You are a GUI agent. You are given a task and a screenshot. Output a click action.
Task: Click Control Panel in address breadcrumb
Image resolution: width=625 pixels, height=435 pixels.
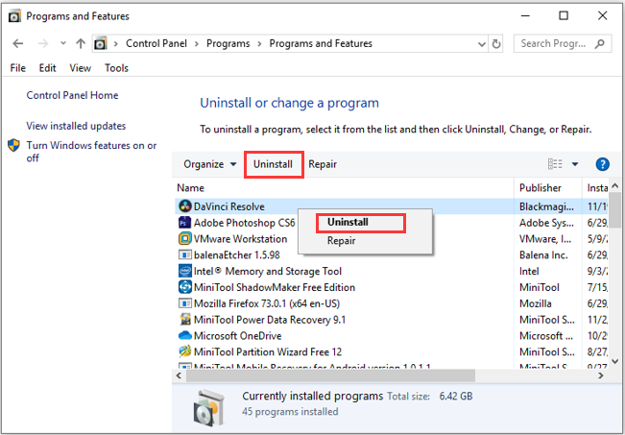pyautogui.click(x=156, y=43)
